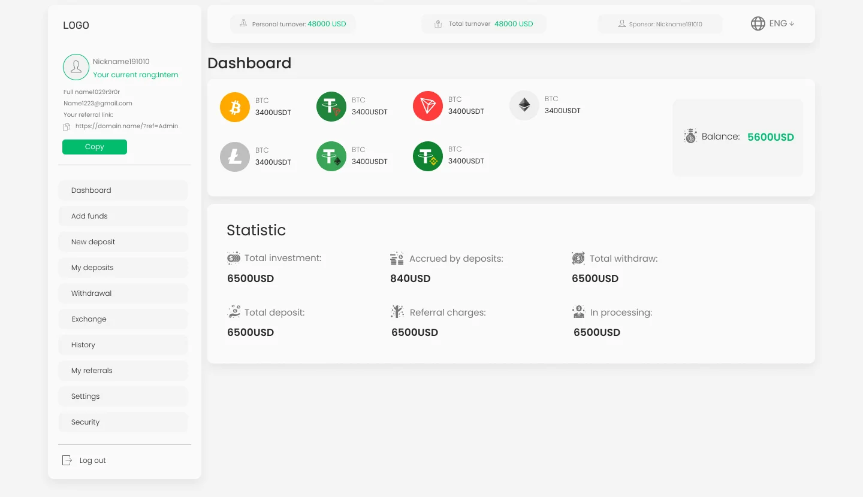Image resolution: width=863 pixels, height=497 pixels.
Task: Click the copy icon beside referral link
Action: (67, 127)
